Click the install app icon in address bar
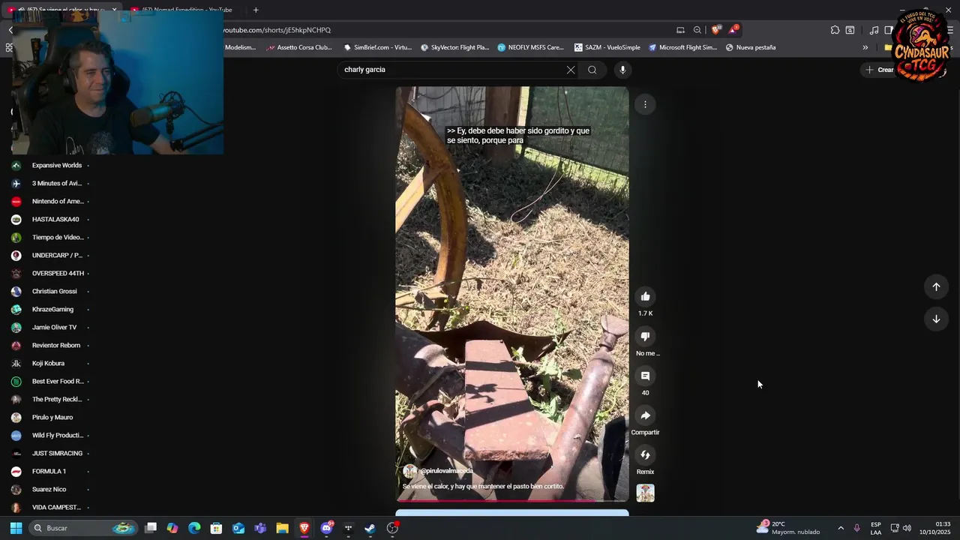Screen dimensions: 960x540 (680, 30)
